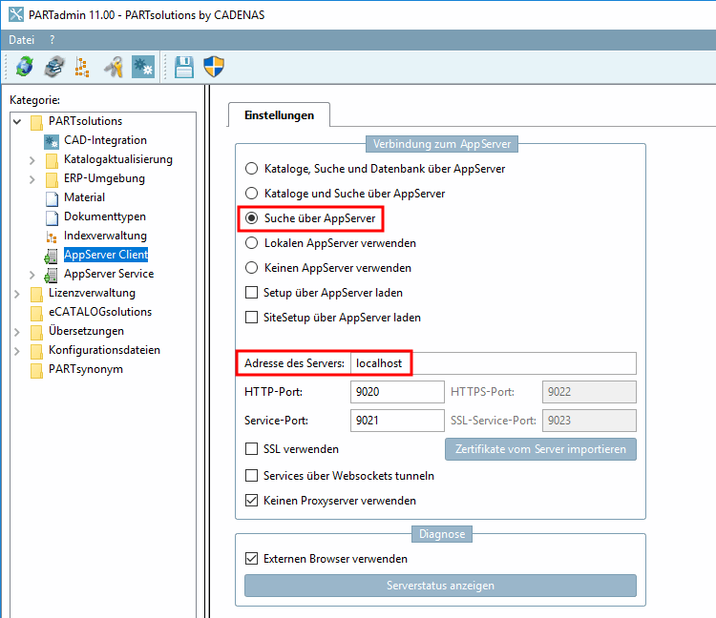The width and height of the screenshot is (716, 618).
Task: Select 'Kataloge, Suche und Datenbank über AppServer' radio
Action: (252, 169)
